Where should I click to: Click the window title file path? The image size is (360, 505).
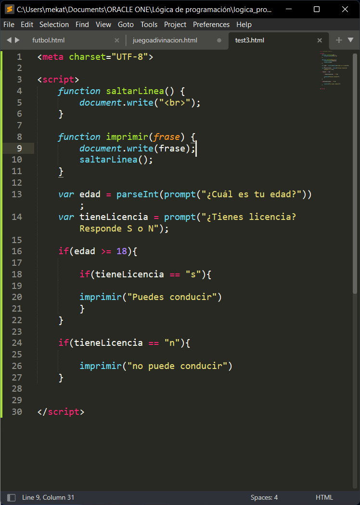[145, 9]
